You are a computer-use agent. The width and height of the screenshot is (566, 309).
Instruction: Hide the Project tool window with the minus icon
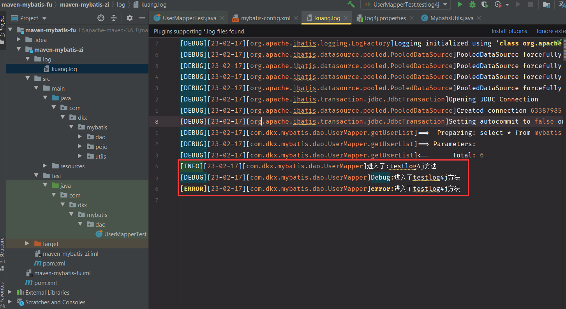(x=142, y=18)
